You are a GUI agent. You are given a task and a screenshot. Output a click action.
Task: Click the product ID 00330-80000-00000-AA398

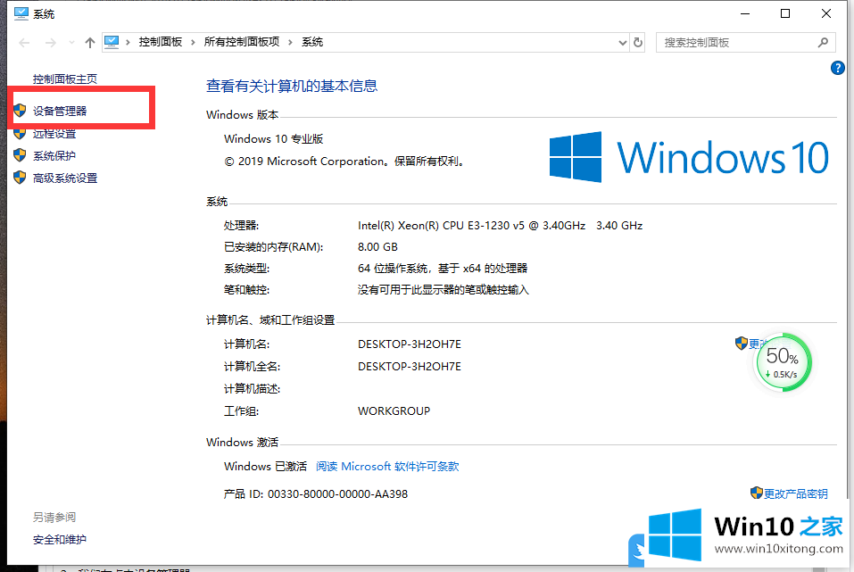(337, 494)
